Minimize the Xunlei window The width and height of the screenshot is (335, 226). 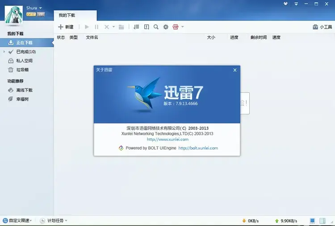point(306,4)
